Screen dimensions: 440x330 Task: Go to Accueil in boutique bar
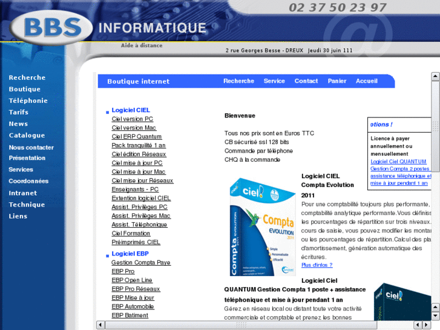pyautogui.click(x=367, y=81)
